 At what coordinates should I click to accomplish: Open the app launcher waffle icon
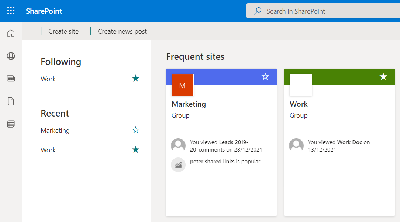pos(11,11)
